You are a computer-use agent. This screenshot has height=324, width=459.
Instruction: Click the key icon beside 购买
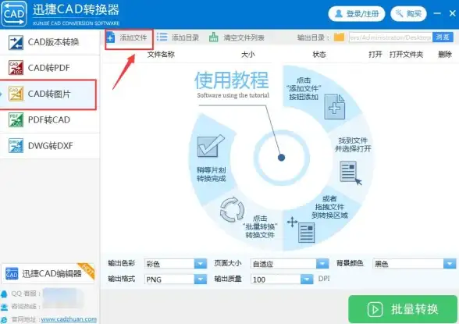pyautogui.click(x=400, y=13)
